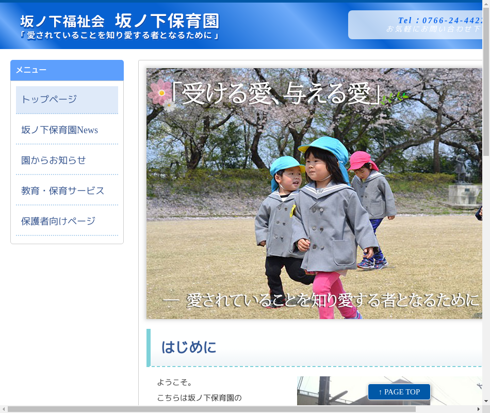This screenshot has height=413, width=490.
Task: Click the メニュー sidebar header
Action: pos(67,70)
